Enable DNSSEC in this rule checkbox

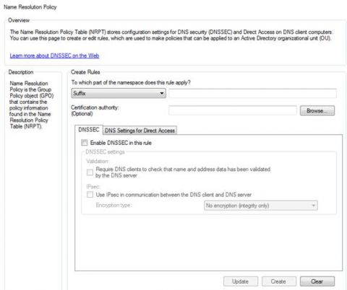[85, 143]
